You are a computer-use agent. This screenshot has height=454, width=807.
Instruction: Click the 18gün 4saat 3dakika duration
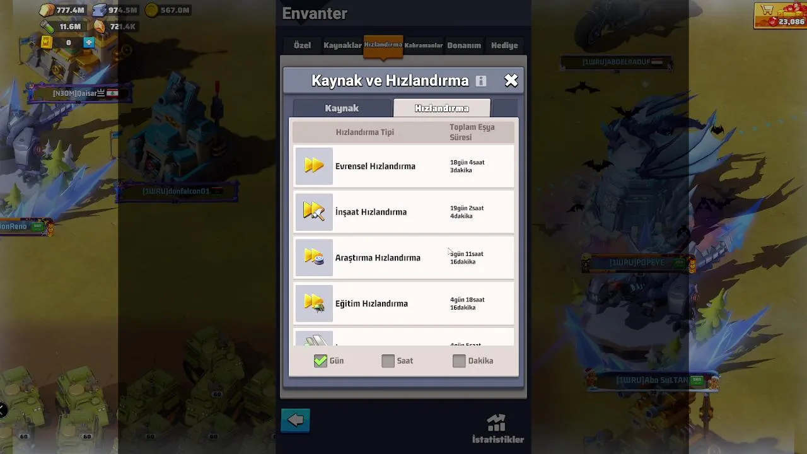tap(467, 166)
